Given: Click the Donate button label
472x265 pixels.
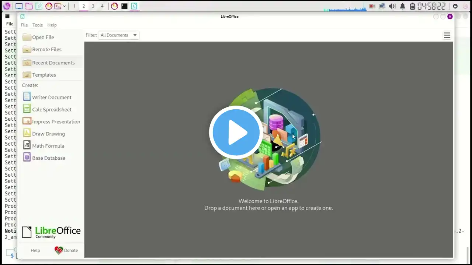Looking at the screenshot, I should click(71, 250).
